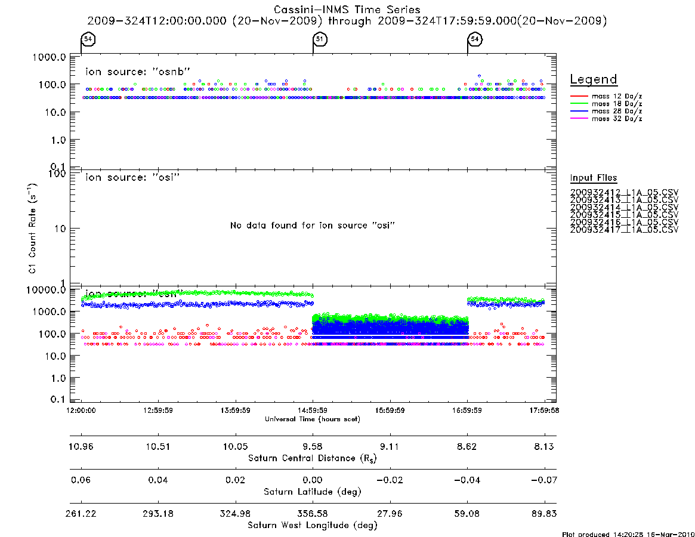Click the red mass 12 Da/z legend line
The width and height of the screenshot is (695, 537).
tap(579, 96)
